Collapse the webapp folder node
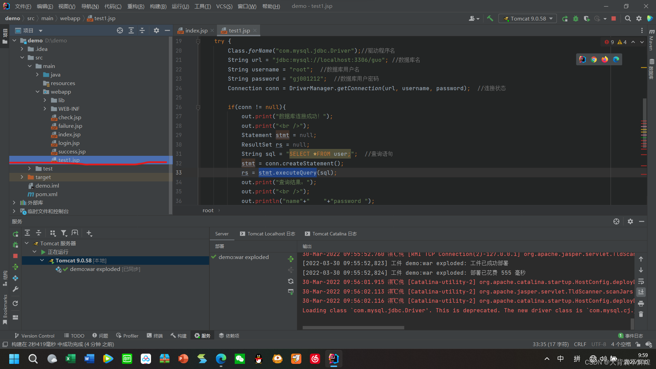This screenshot has width=656, height=369. click(38, 92)
